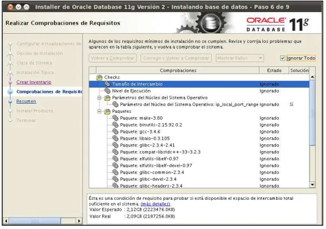Click the gear icon for libaio-0.3.105 package
326x229 pixels.
[x=115, y=139]
